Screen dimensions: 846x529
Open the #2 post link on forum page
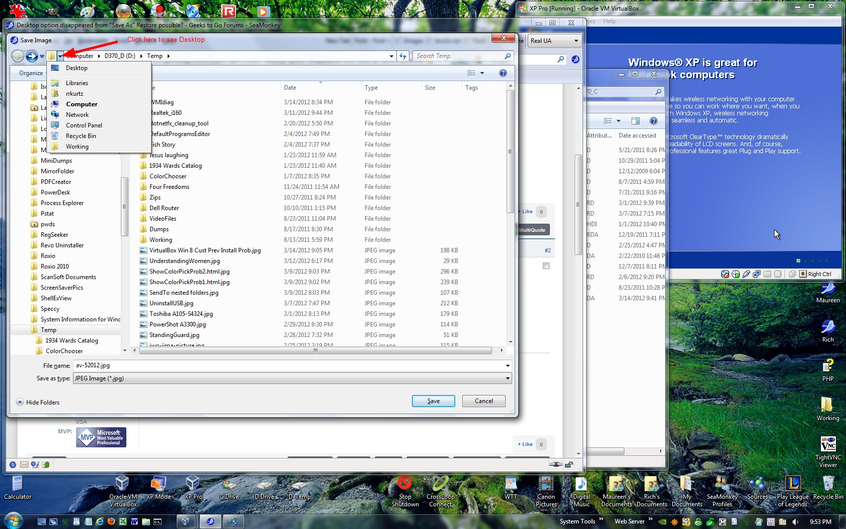coord(547,250)
